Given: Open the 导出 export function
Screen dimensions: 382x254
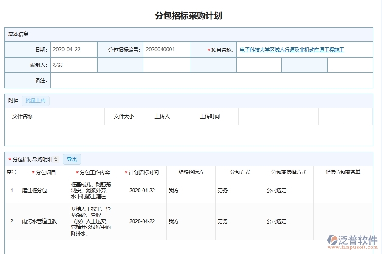Looking at the screenshot, I should tap(71, 159).
